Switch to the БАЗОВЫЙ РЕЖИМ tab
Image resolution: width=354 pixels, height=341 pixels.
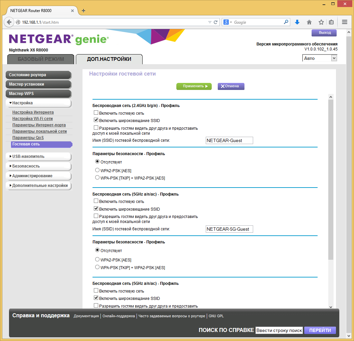(41, 59)
